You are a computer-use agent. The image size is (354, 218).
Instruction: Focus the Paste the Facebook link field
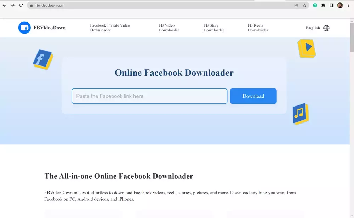149,96
